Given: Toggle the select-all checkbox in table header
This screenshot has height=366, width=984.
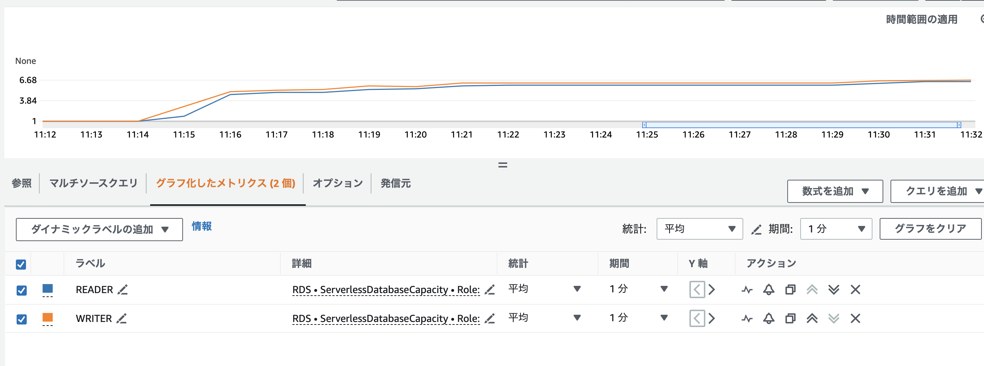Looking at the screenshot, I should [x=21, y=264].
